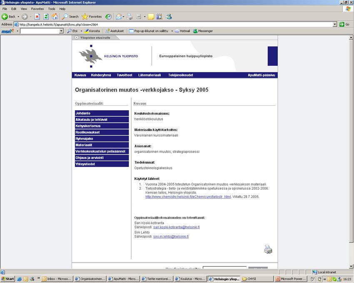This screenshot has width=354, height=283.
Task: Stop loading with the red X icon
Action: click(x=37, y=17)
